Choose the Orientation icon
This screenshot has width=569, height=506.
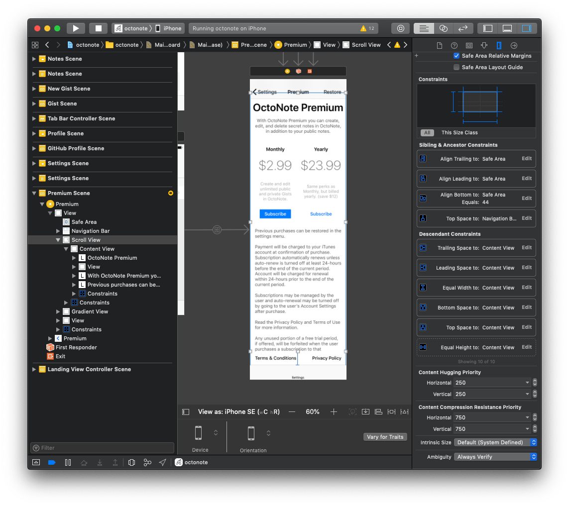click(x=251, y=433)
